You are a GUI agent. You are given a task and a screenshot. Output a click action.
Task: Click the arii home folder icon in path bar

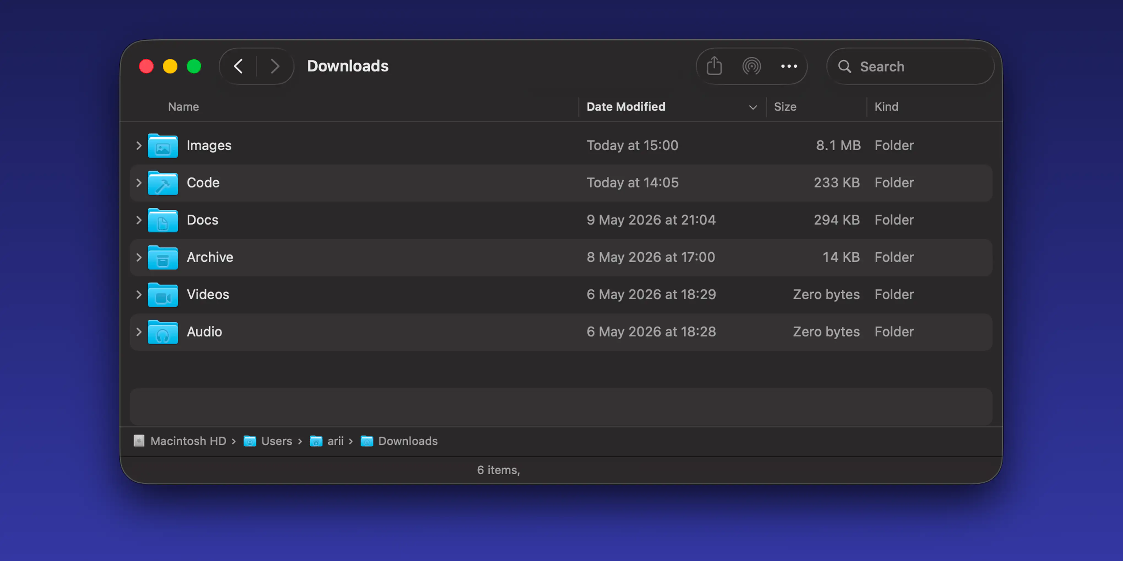pos(316,441)
